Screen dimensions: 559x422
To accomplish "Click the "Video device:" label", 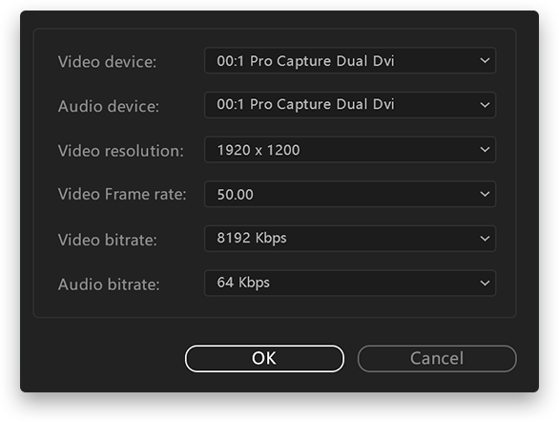I will 107,62.
